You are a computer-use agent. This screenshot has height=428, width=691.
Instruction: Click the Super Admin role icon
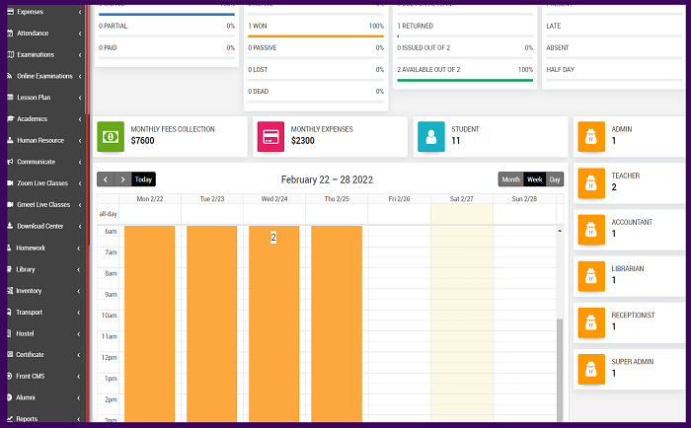tap(590, 367)
